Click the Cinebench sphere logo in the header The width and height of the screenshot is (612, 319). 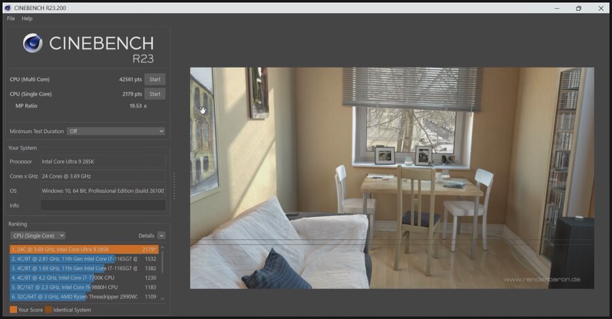32,44
